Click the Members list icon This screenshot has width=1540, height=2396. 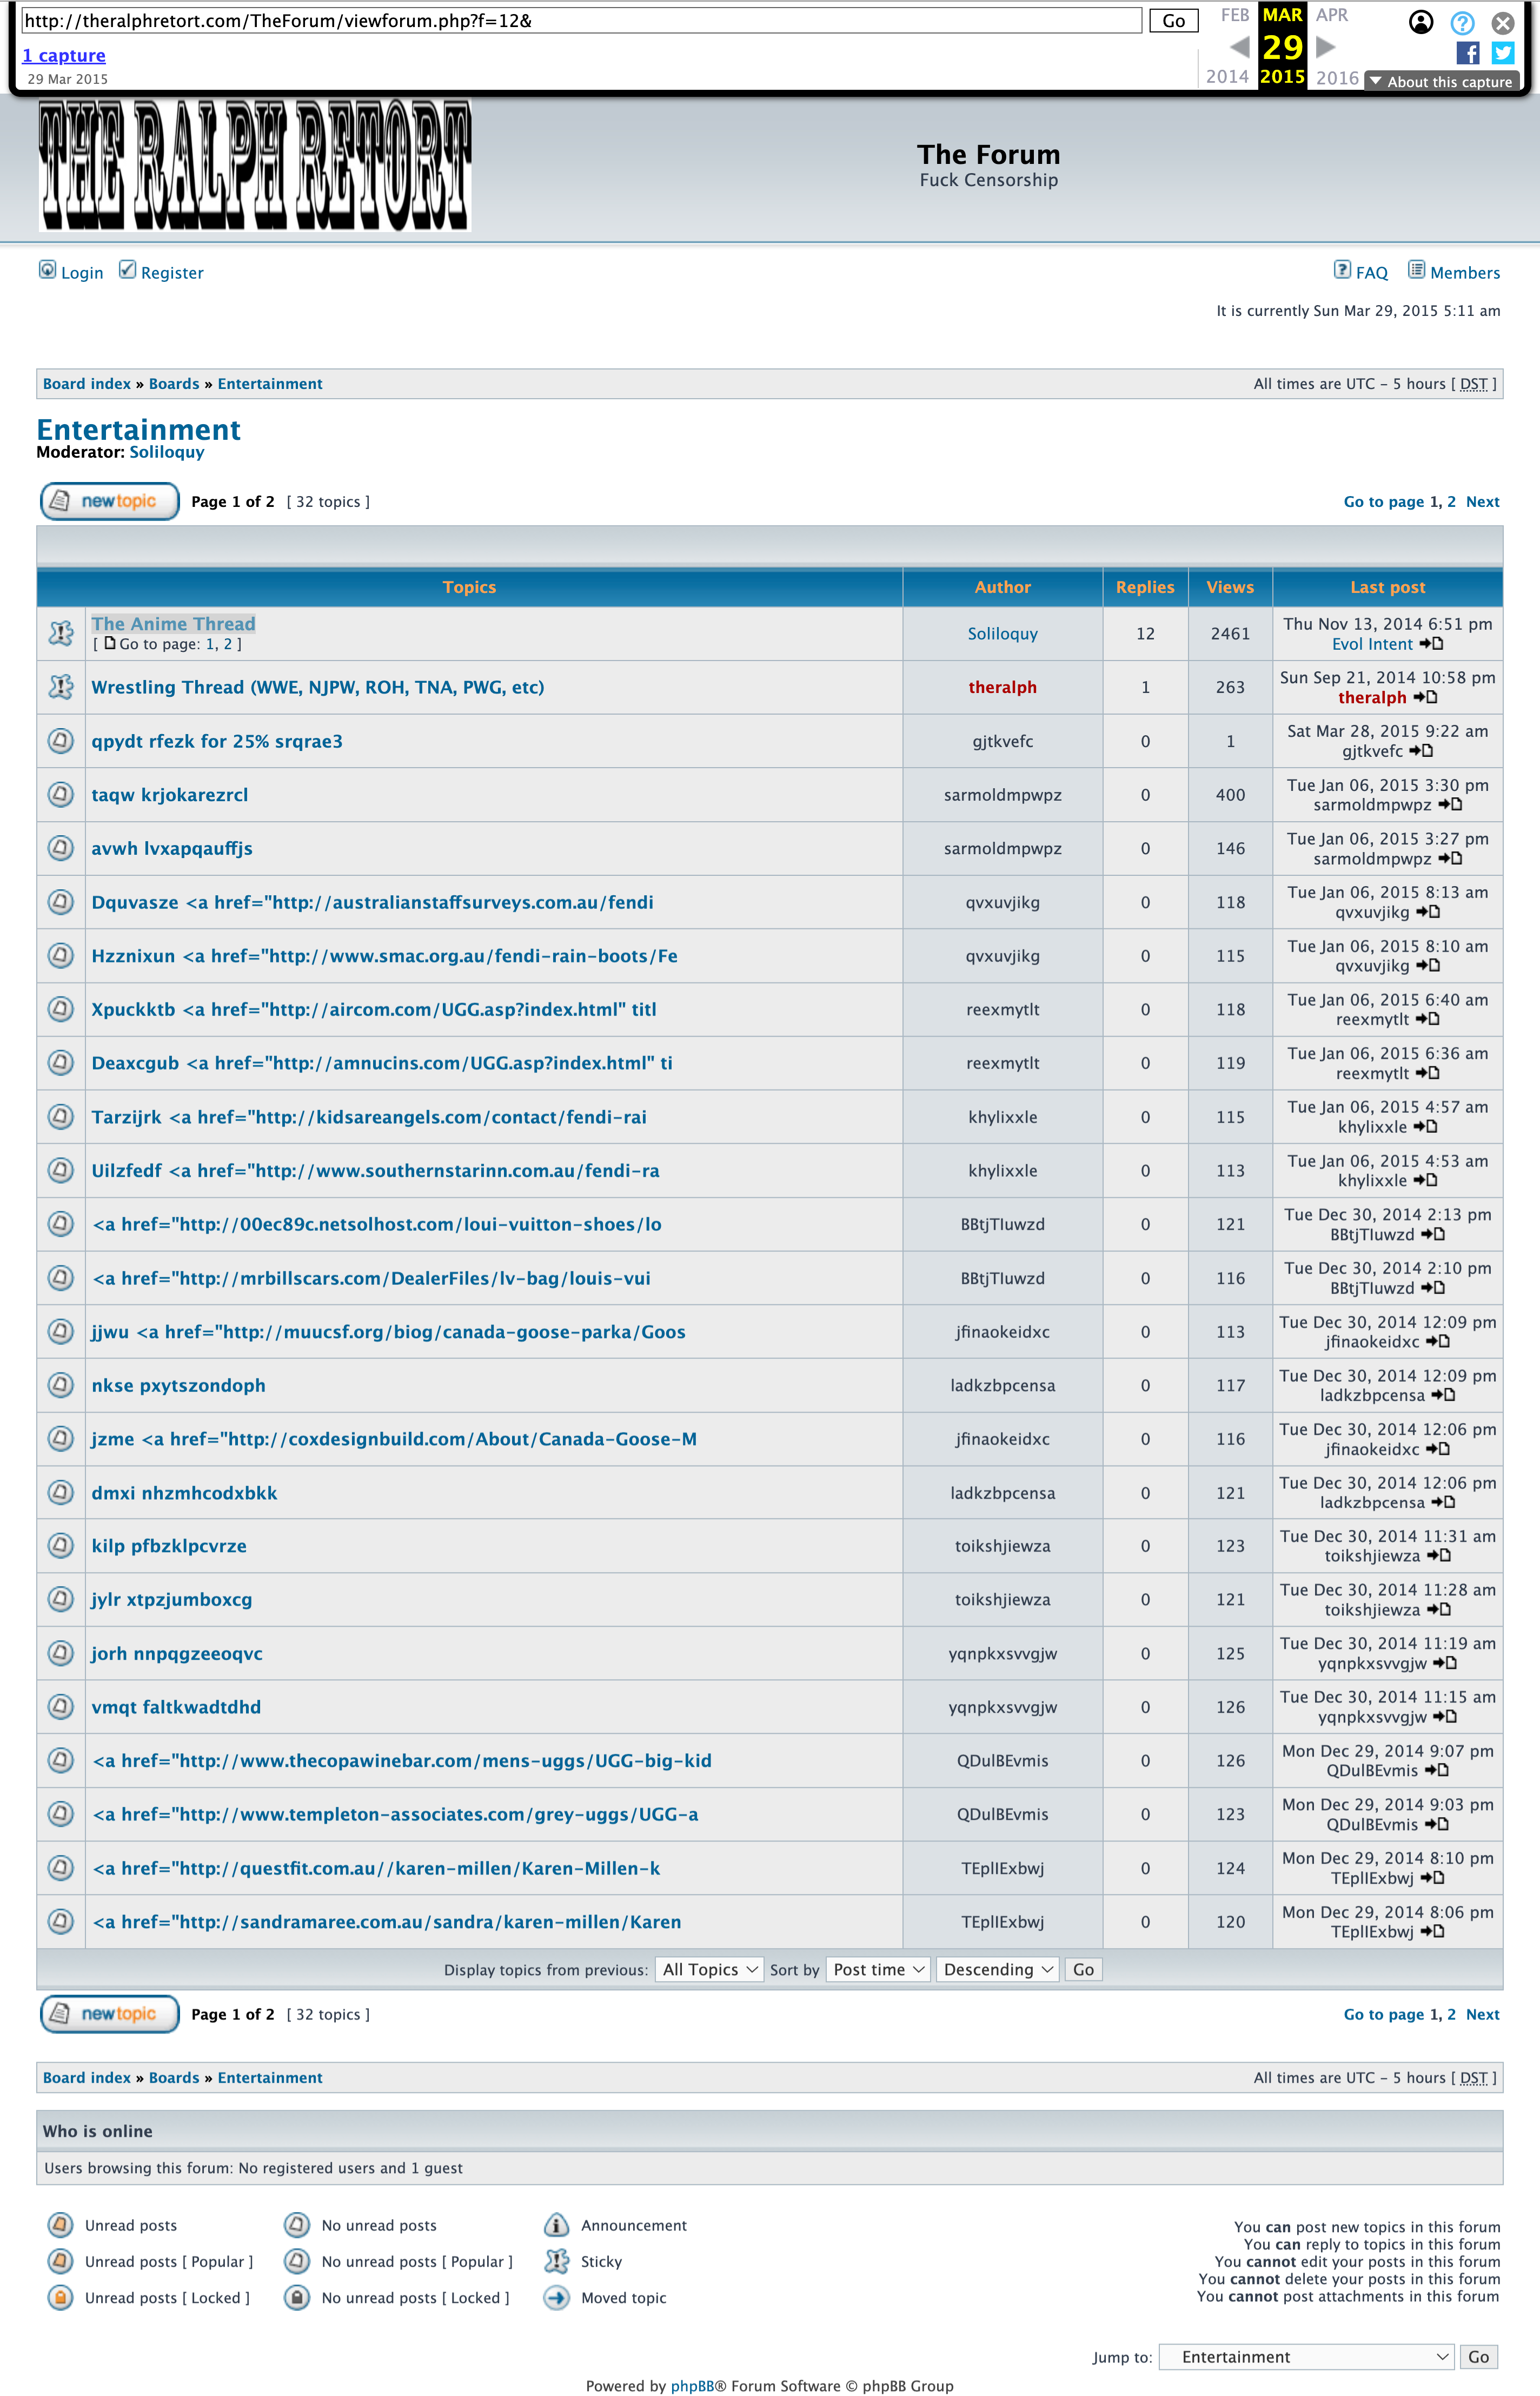[x=1416, y=270]
